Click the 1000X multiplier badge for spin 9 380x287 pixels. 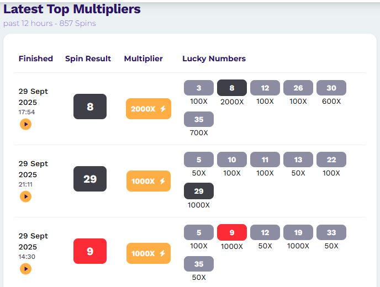coord(149,253)
